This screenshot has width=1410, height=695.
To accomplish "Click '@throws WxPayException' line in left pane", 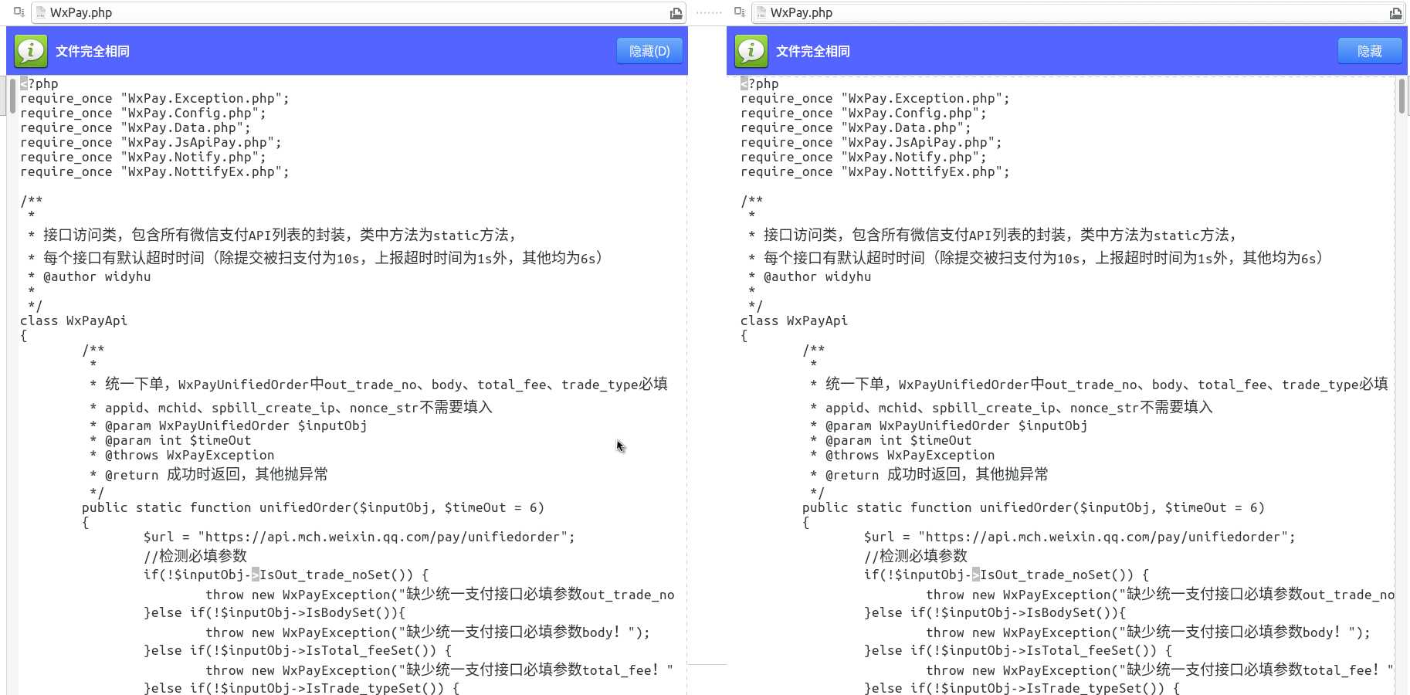I will [x=189, y=455].
